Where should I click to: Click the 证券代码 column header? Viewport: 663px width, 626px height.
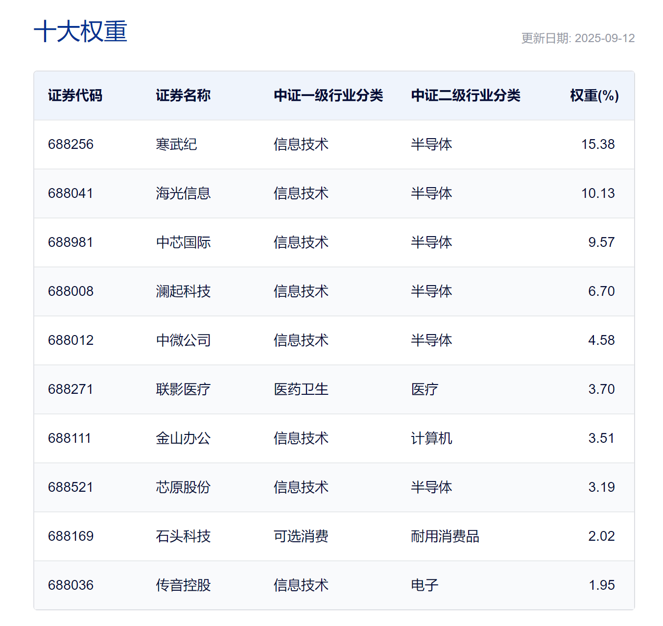click(75, 96)
